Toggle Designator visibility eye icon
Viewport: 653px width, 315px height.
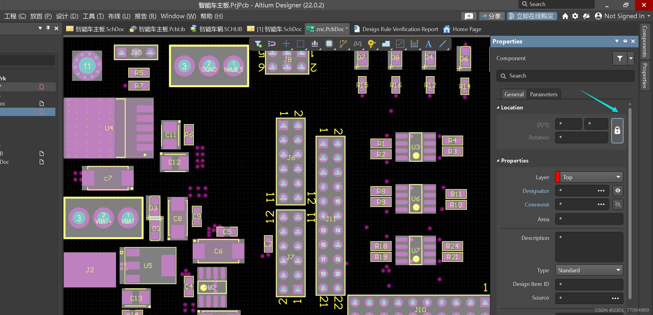618,191
